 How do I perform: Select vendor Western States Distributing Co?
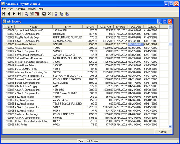(31, 72)
